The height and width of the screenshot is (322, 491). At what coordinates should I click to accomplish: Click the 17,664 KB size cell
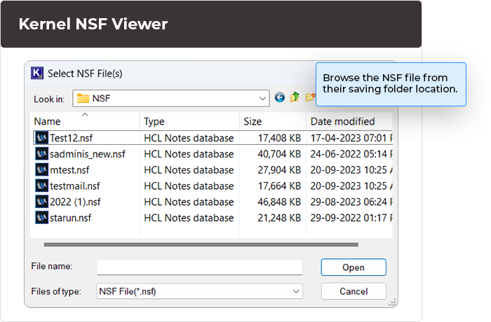pyautogui.click(x=279, y=185)
